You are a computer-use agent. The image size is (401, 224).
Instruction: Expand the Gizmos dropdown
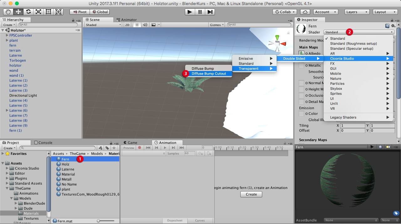point(217,25)
